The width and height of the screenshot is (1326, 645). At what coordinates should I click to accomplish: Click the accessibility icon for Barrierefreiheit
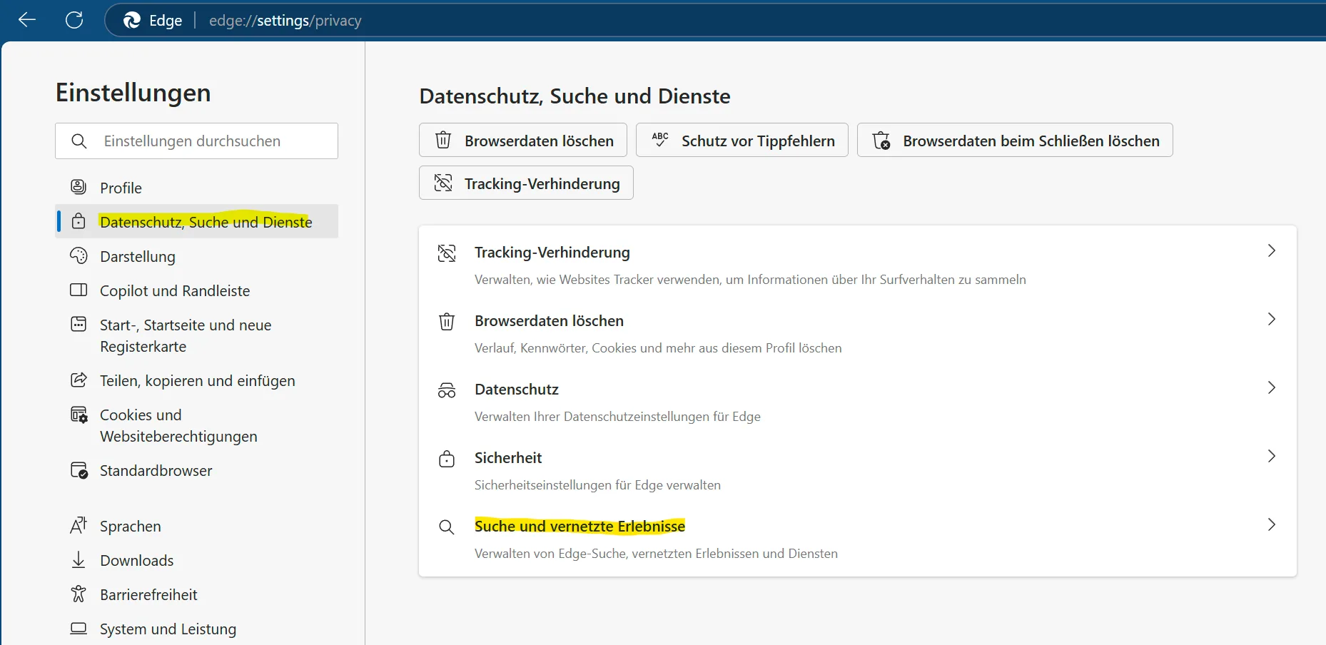point(79,594)
